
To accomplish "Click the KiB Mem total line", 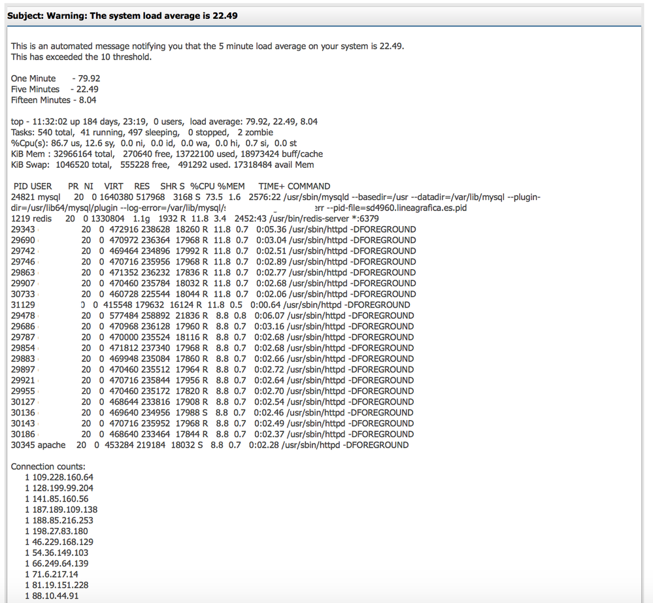I will point(167,154).
